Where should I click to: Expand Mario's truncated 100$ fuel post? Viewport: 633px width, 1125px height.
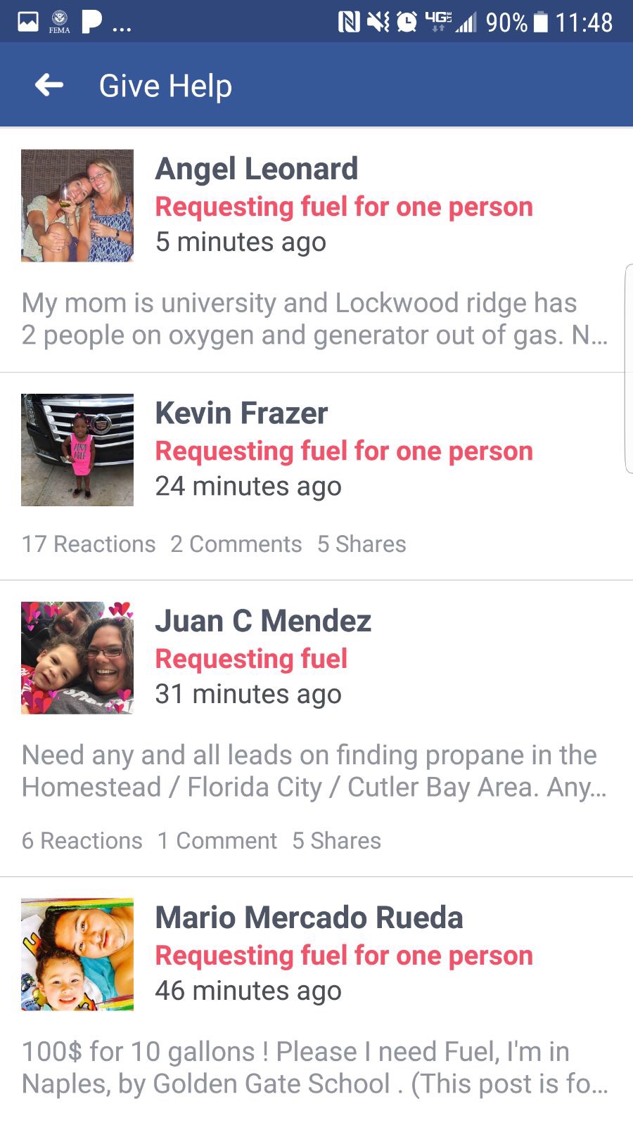pos(314,1068)
